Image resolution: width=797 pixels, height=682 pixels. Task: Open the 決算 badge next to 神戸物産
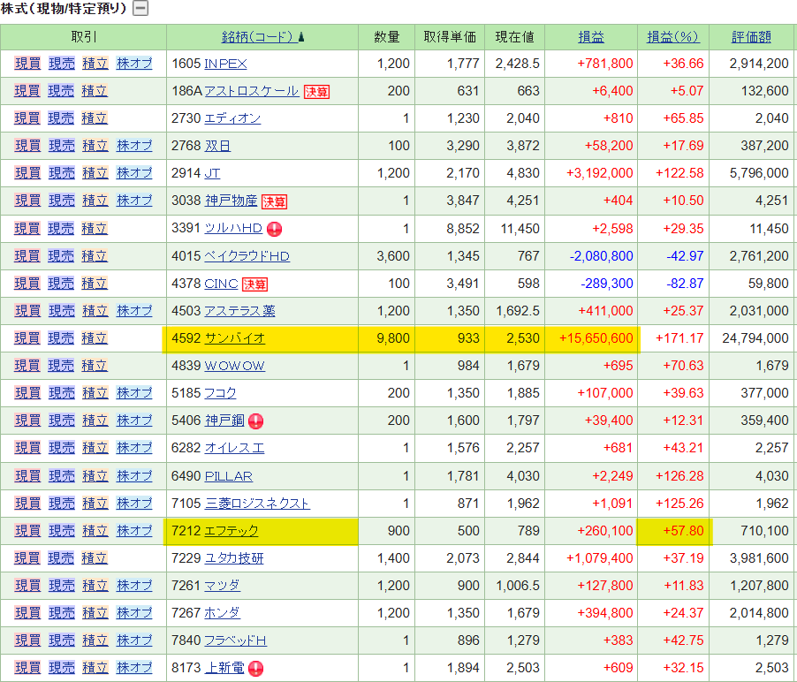tap(275, 201)
